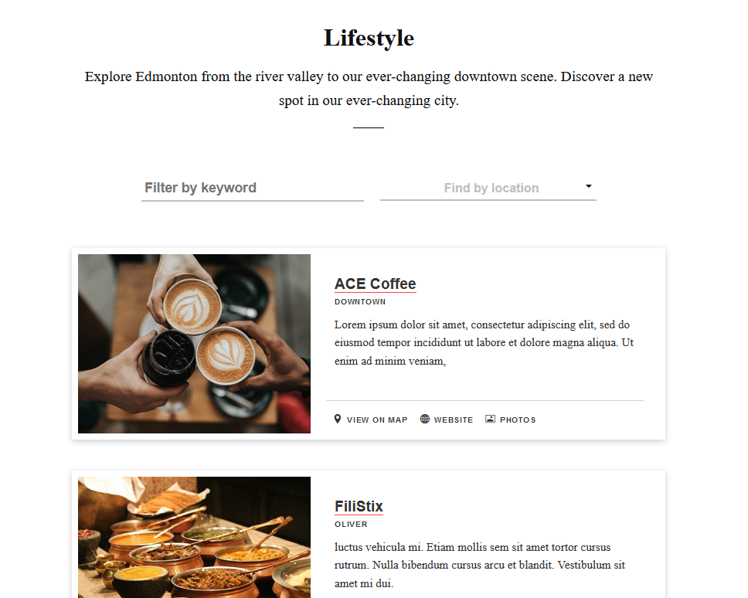This screenshot has width=748, height=598.
Task: Click the ACE Coffee latte photo
Action: (194, 344)
